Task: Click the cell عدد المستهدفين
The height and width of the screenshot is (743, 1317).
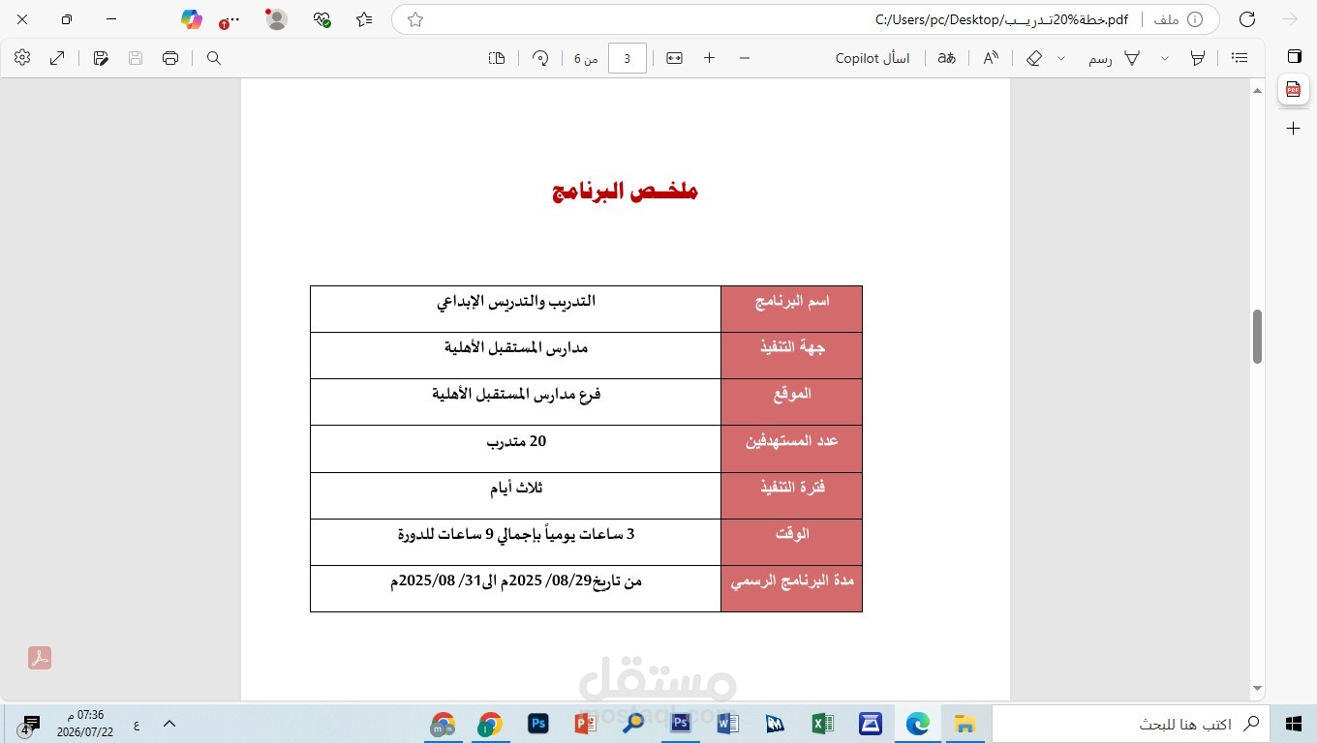Action: pos(791,449)
